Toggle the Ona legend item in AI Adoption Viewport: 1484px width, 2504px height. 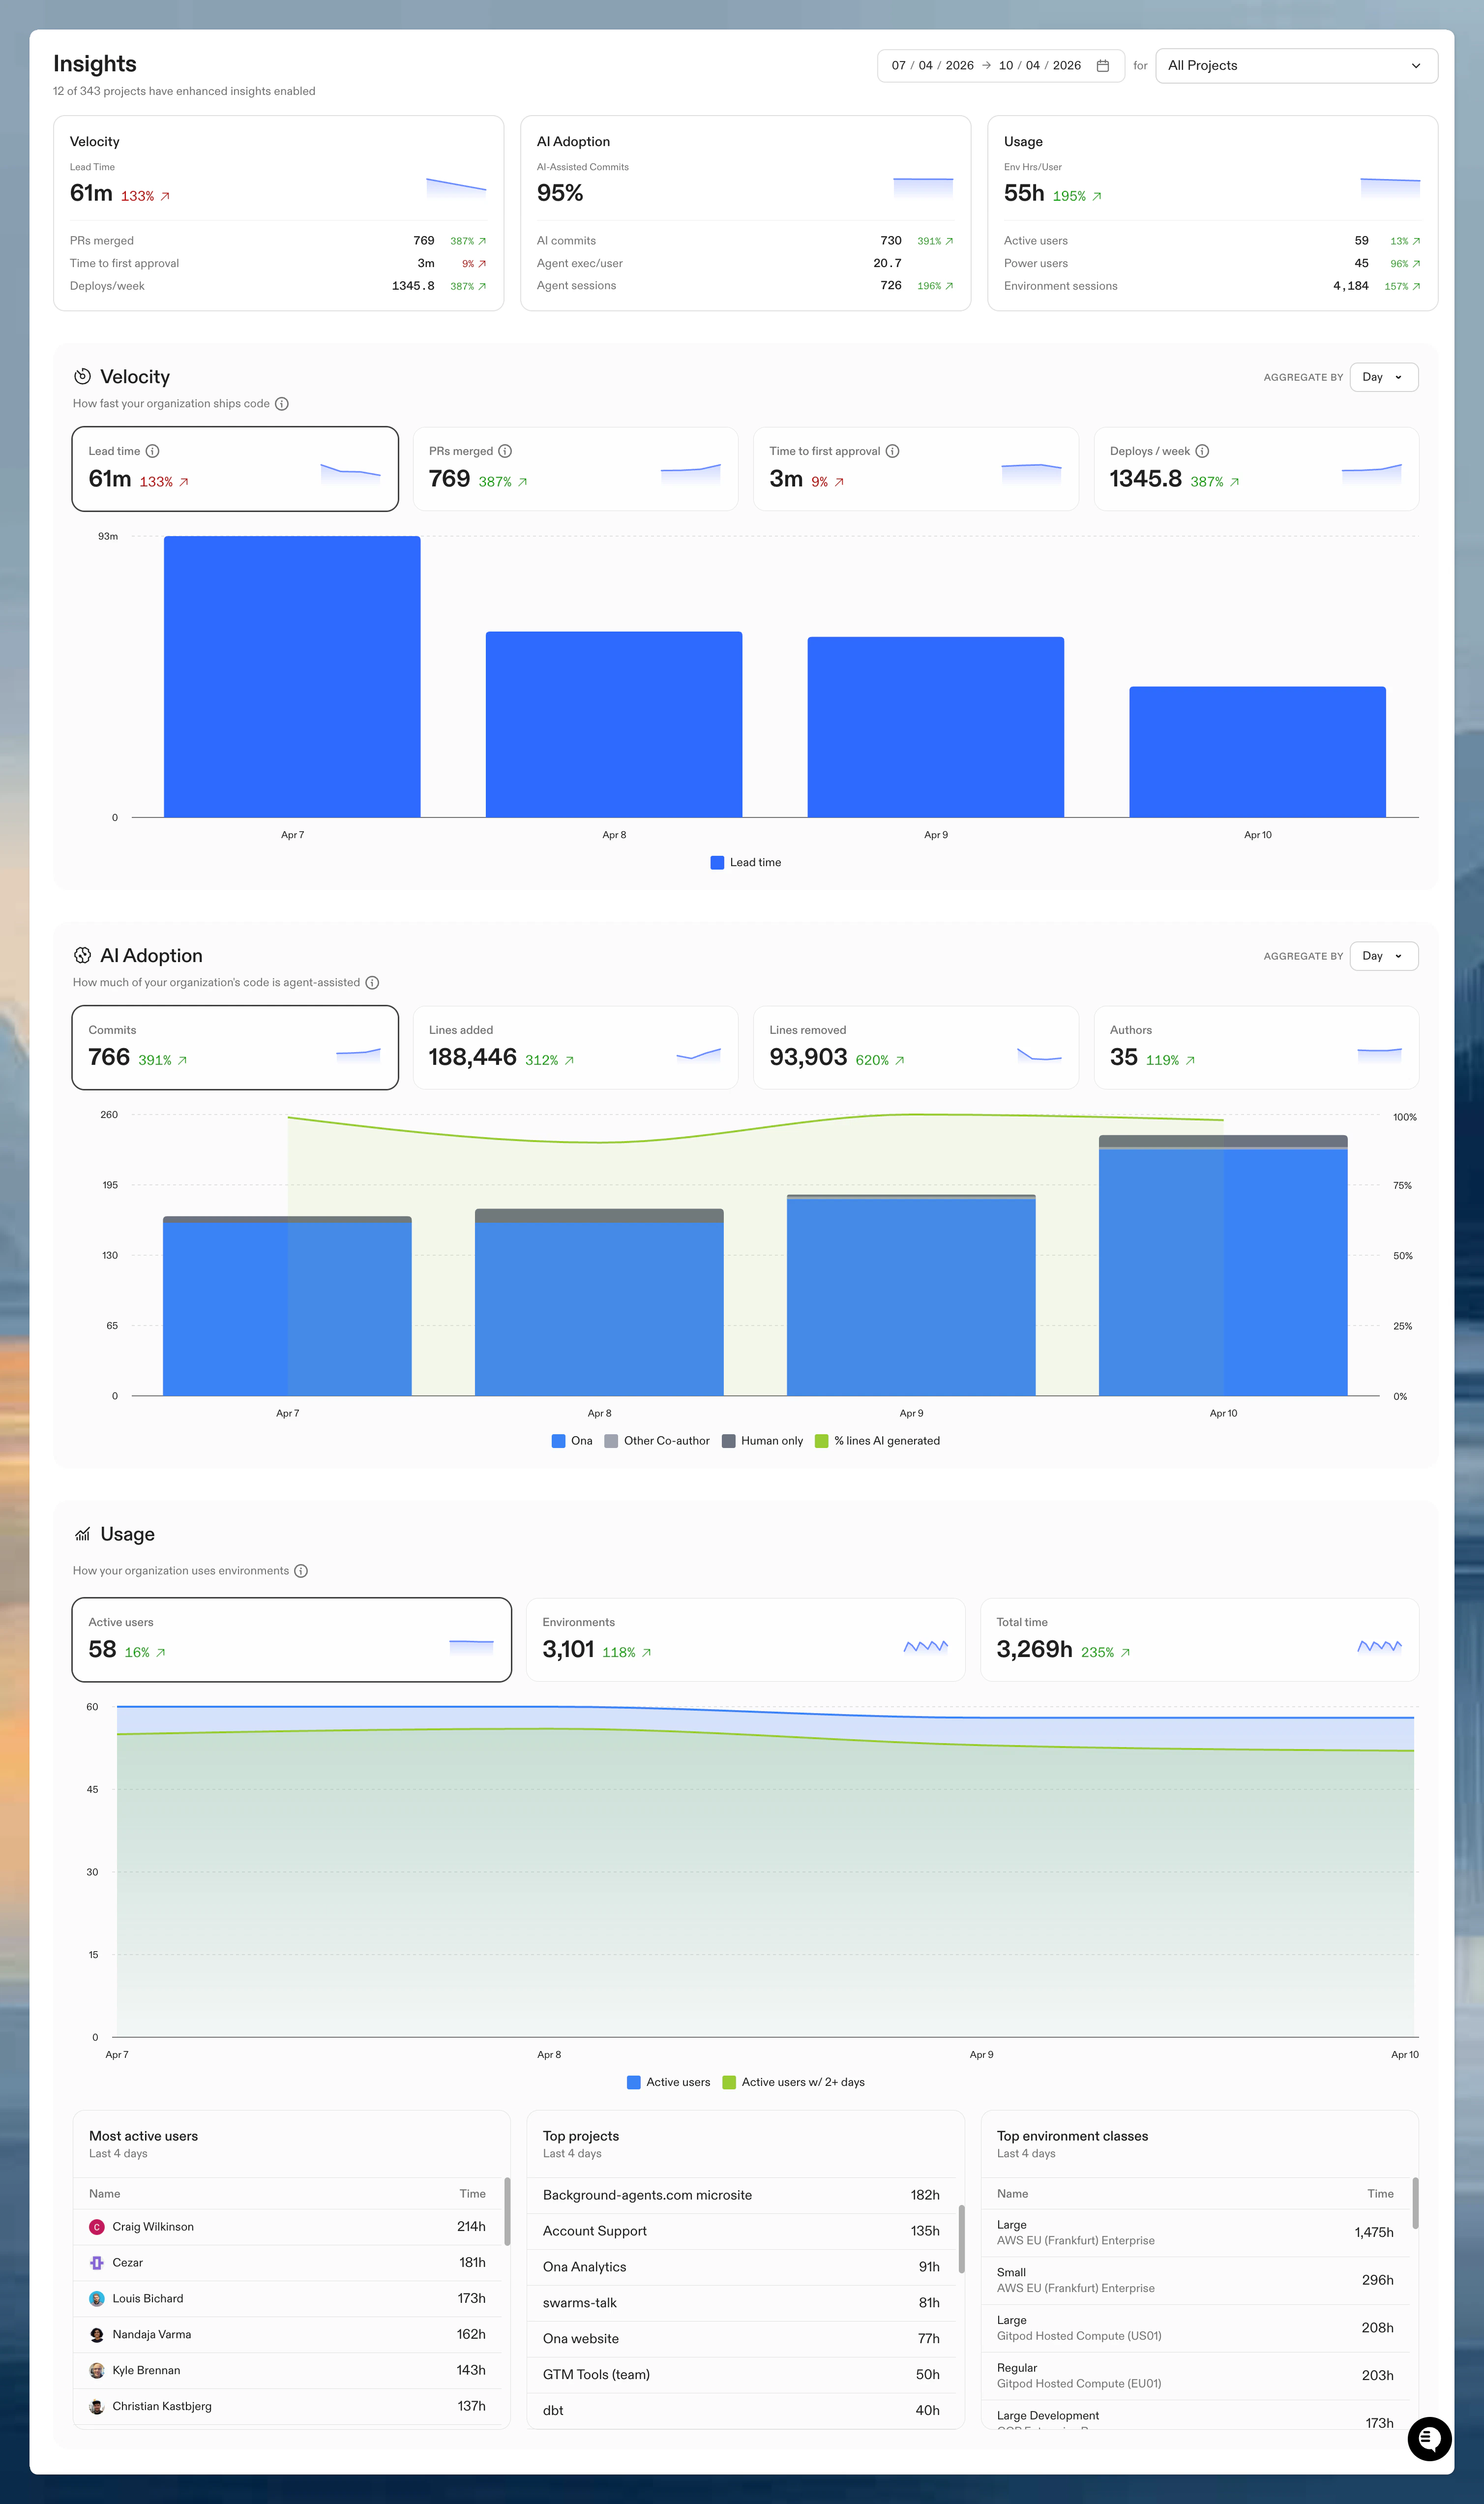tap(573, 1441)
